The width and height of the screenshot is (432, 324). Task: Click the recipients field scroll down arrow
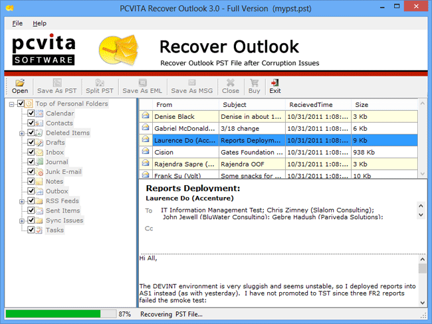421,214
